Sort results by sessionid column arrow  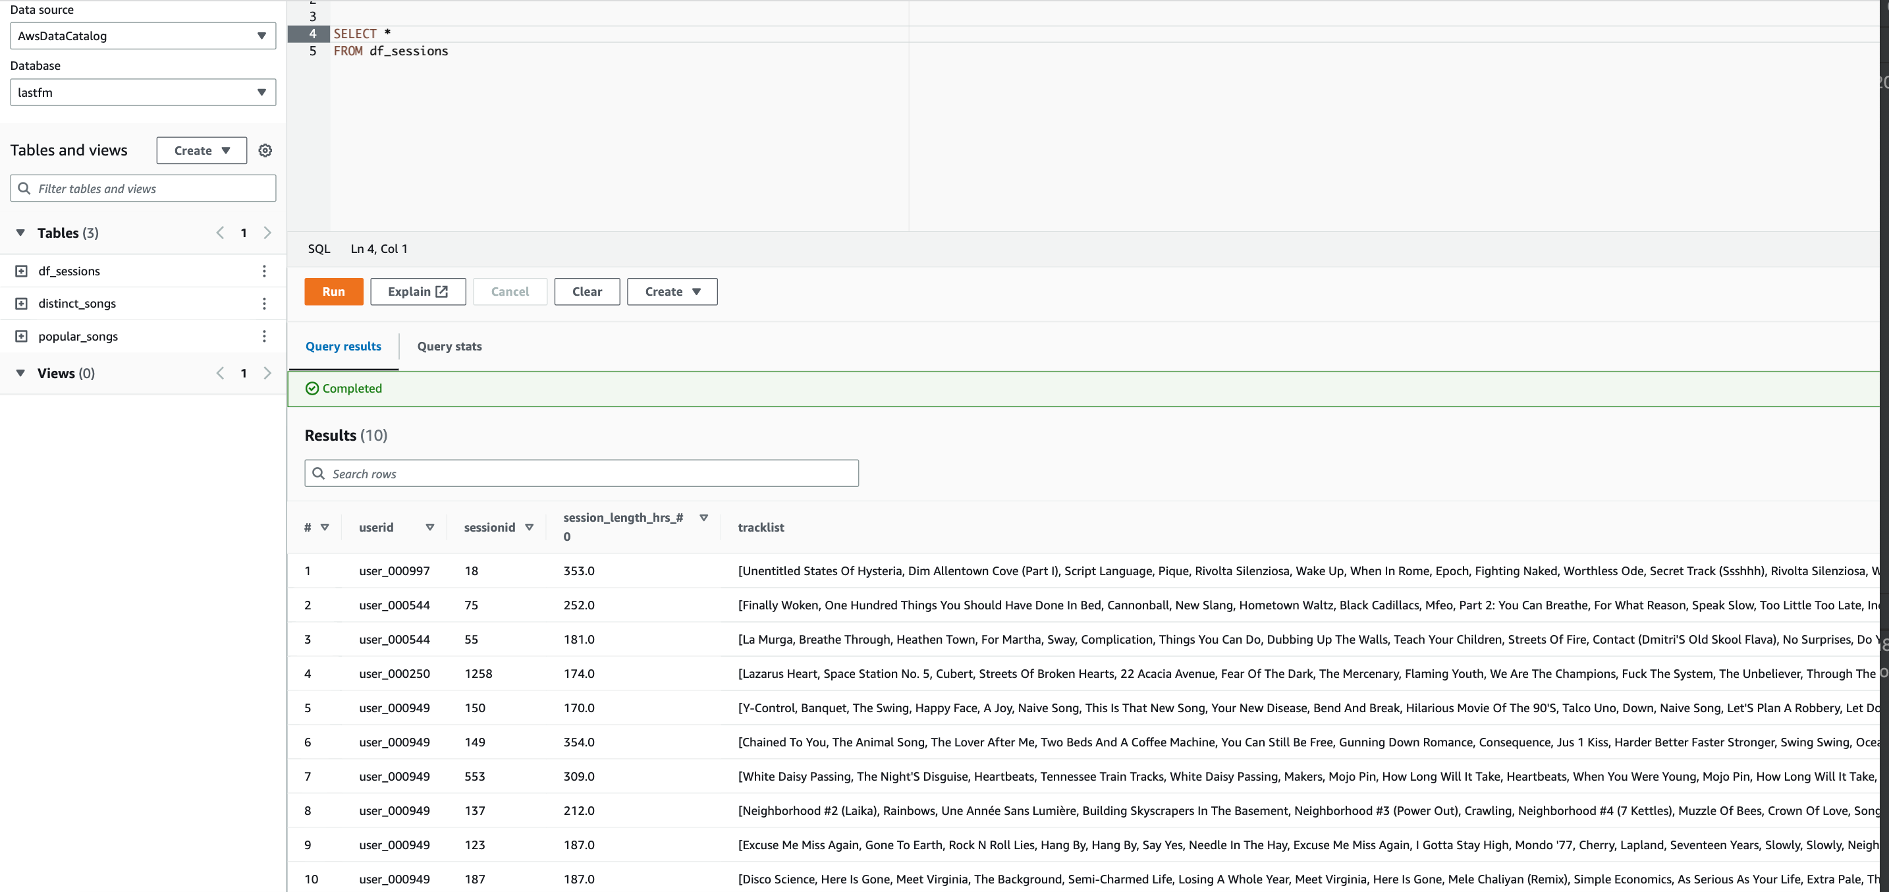pyautogui.click(x=529, y=526)
